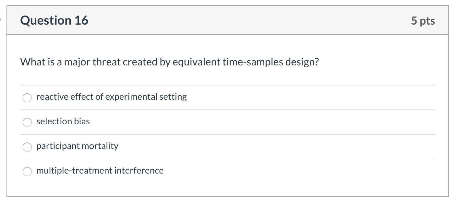Viewport: 454px width, 204px height.
Task: Click the word "mortality" in the third answer
Action: pyautogui.click(x=100, y=146)
